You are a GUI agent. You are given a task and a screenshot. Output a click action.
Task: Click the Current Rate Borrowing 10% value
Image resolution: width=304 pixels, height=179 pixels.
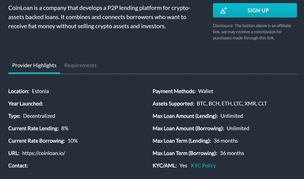pos(73,141)
